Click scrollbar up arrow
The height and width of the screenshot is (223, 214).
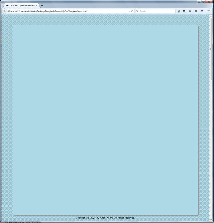coord(211,16)
